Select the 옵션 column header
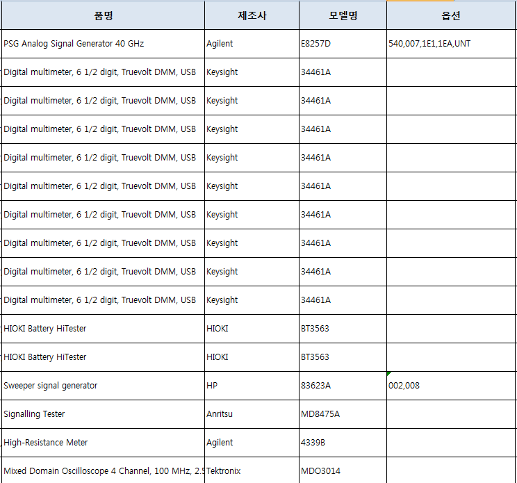The width and height of the screenshot is (517, 483). (451, 15)
